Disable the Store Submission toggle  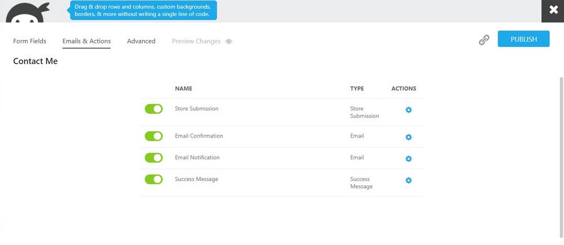[x=153, y=109]
